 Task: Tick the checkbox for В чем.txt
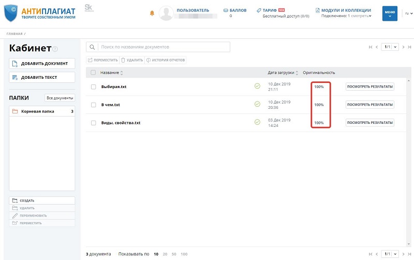click(x=94, y=105)
